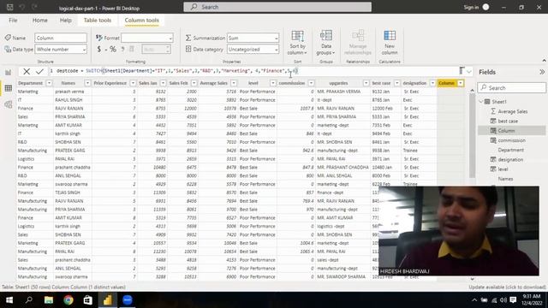This screenshot has width=548, height=308.
Task: Apply currency format with dollar icon
Action: click(99, 50)
